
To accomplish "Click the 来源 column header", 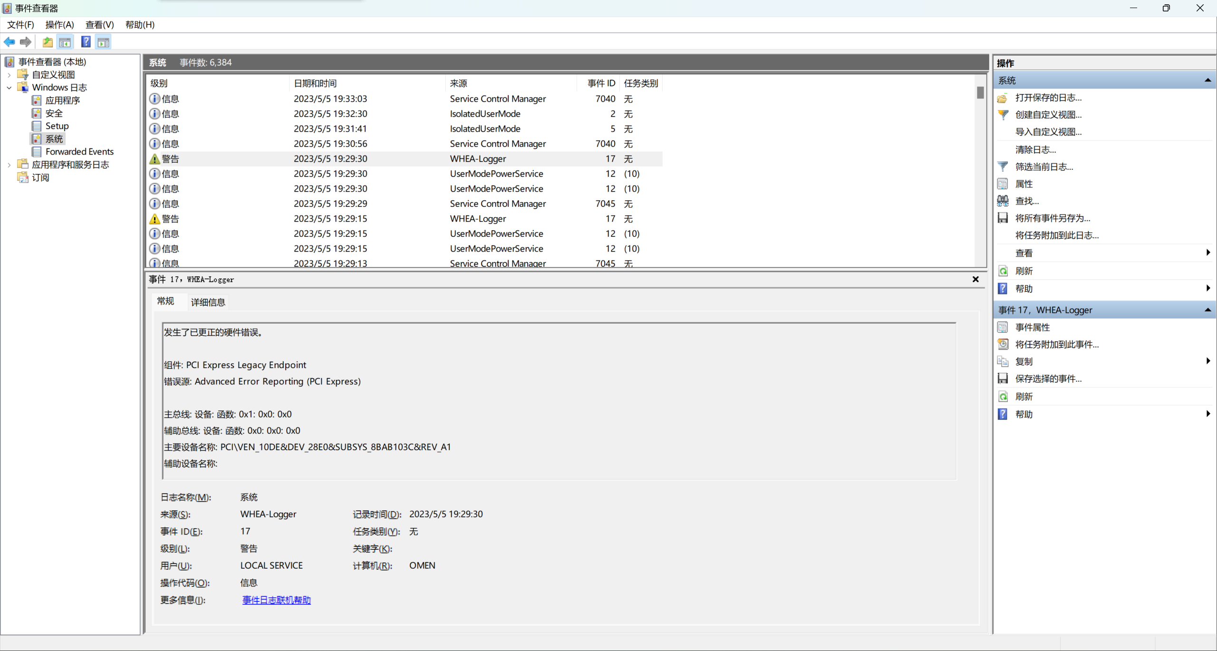I will coord(511,83).
